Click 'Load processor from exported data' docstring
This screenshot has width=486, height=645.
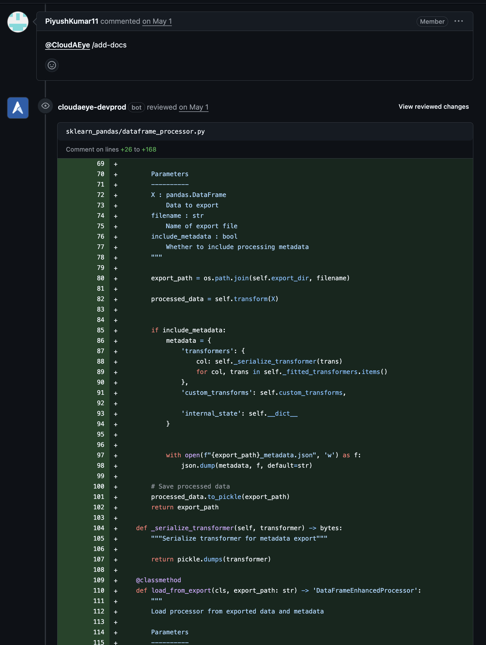pyautogui.click(x=237, y=611)
